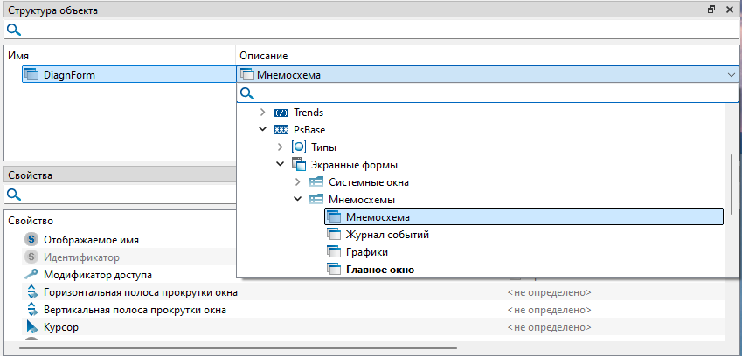Select Главное окно in the type list

pos(379,270)
